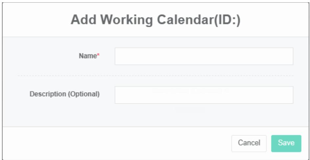The height and width of the screenshot is (160, 310).
Task: Focus the Description (Optional) text box
Action: (x=204, y=95)
